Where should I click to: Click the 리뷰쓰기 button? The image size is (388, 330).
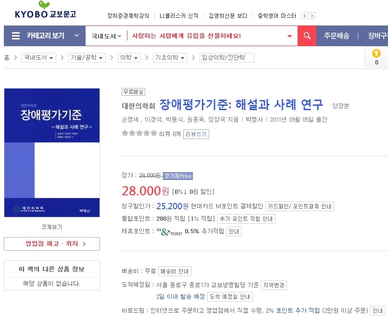pyautogui.click(x=196, y=134)
